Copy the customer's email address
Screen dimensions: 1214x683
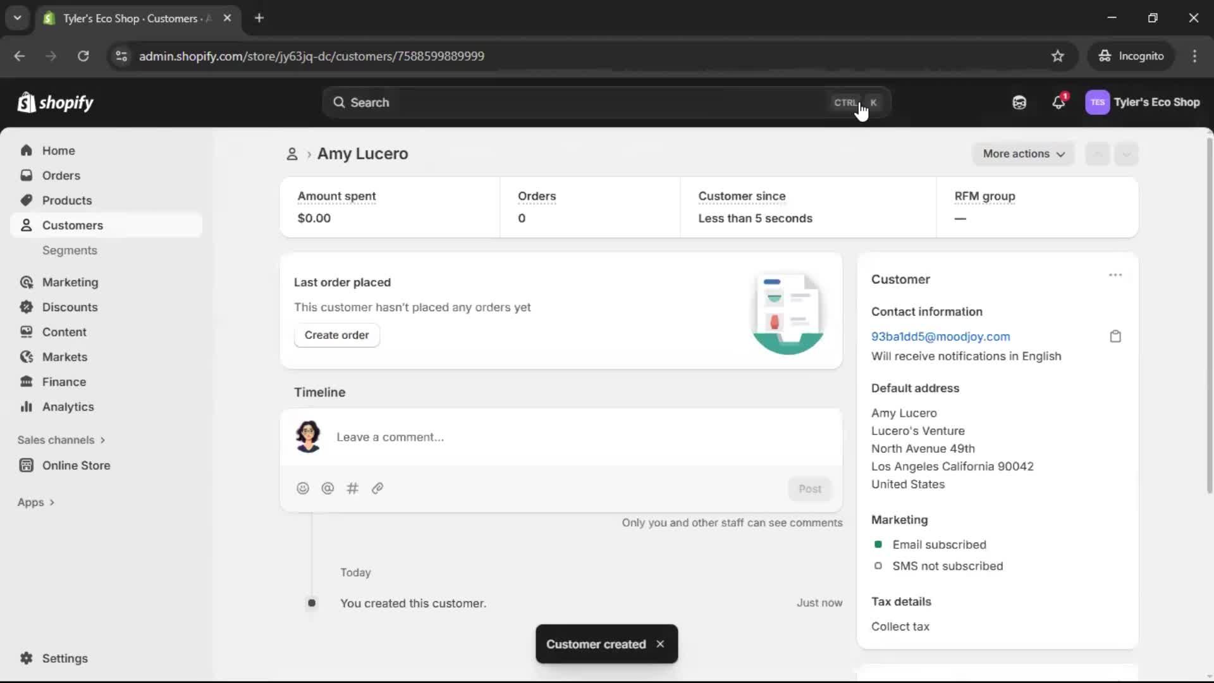tap(1115, 336)
